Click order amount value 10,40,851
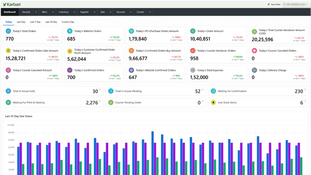This screenshot has width=311, height=175. pos(200,39)
